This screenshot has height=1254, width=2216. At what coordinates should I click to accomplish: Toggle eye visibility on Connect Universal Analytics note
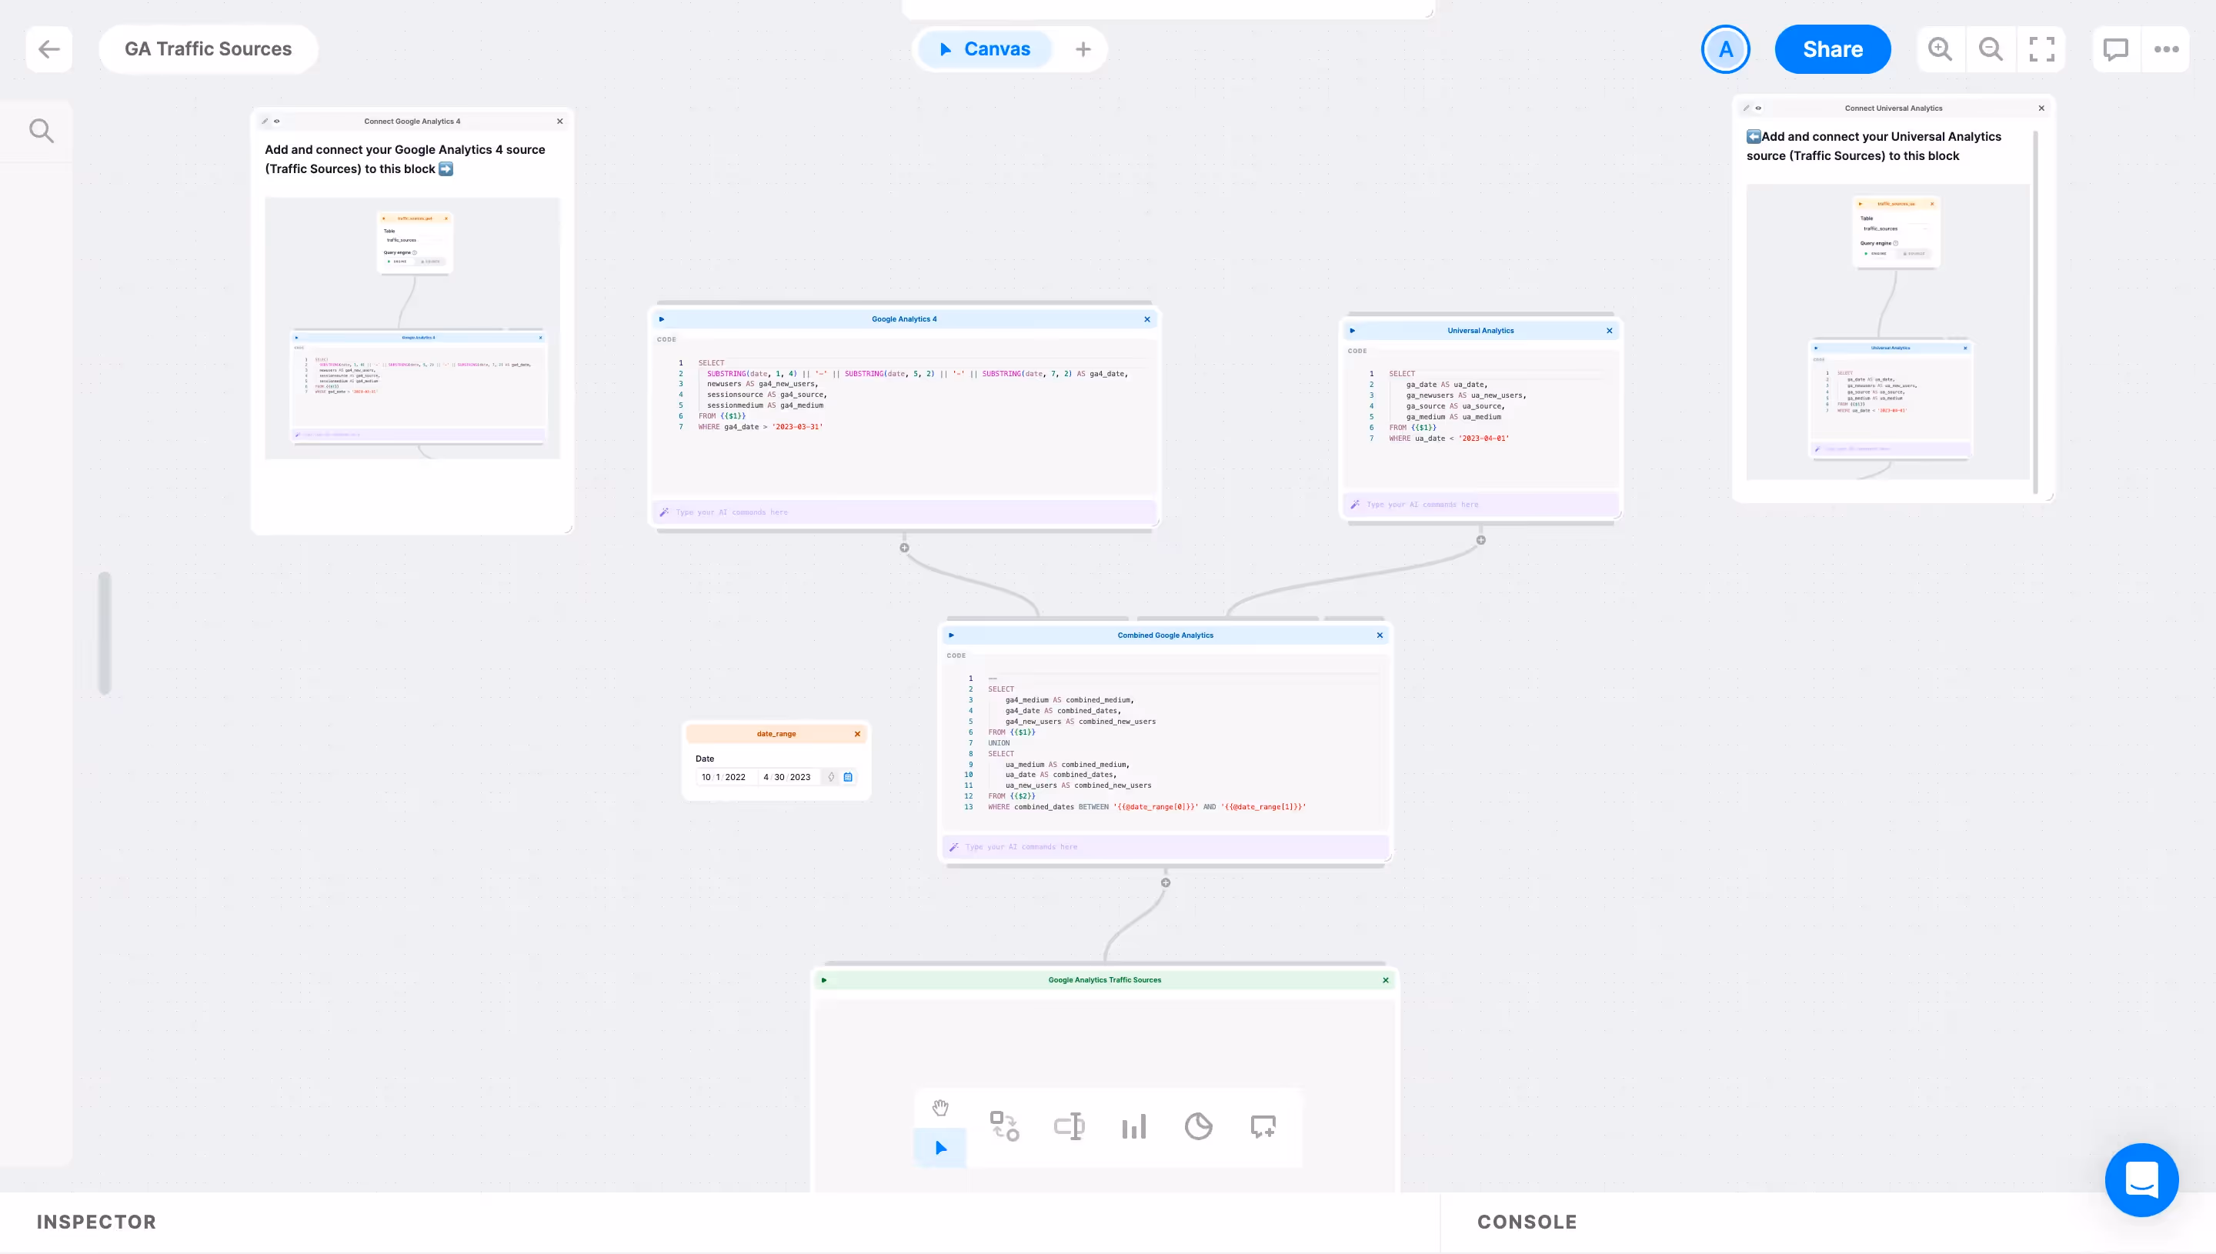(1758, 108)
